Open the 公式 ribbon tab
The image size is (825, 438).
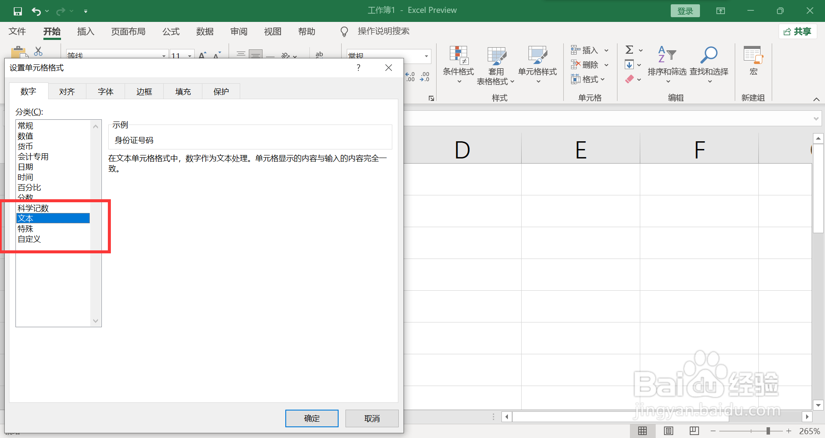(171, 31)
